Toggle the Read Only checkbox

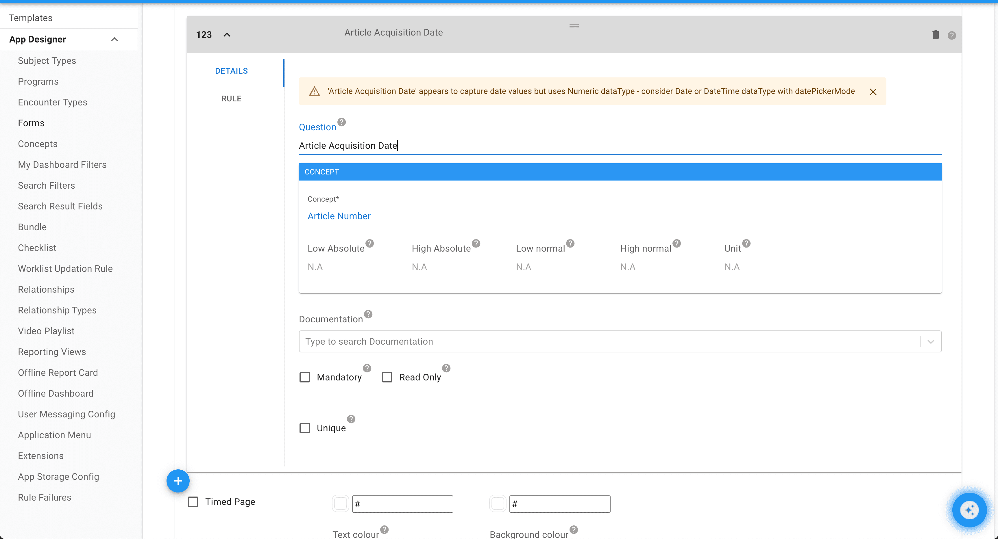point(387,377)
